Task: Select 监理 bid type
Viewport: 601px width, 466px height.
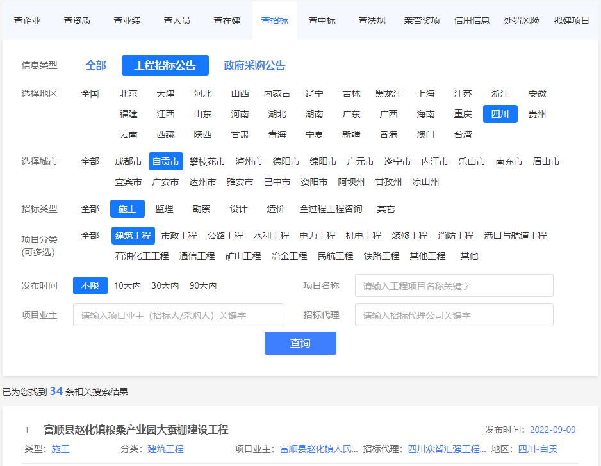Action: 165,209
